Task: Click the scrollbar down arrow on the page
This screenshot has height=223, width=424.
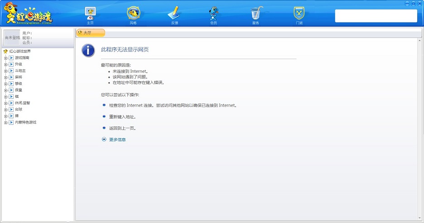Action: pos(419,218)
